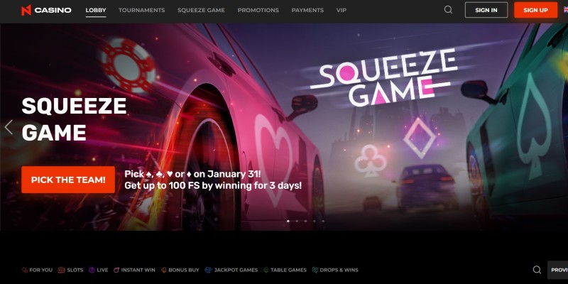Click the language flag icon

pyautogui.click(x=566, y=10)
